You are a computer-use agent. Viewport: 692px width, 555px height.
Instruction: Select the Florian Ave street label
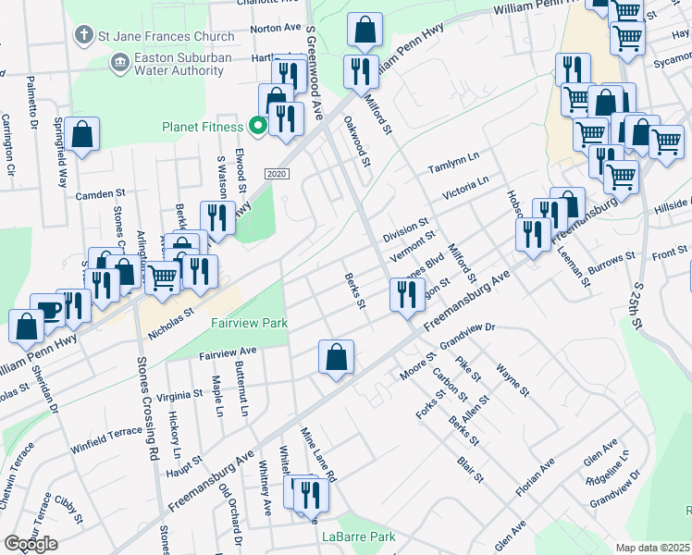[535, 478]
